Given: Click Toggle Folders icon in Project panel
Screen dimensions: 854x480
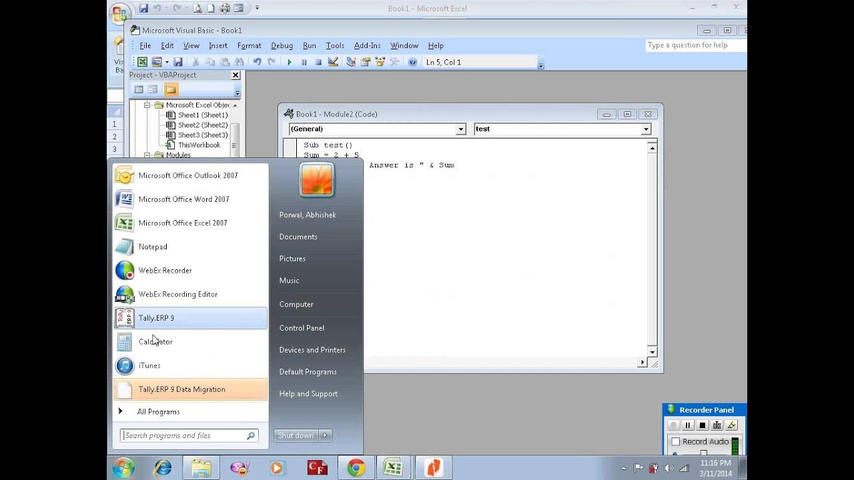Looking at the screenshot, I should coord(171,89).
